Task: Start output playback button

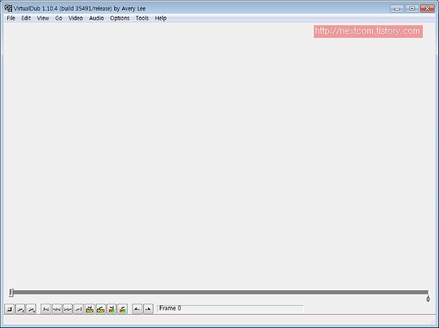Action: (31, 309)
